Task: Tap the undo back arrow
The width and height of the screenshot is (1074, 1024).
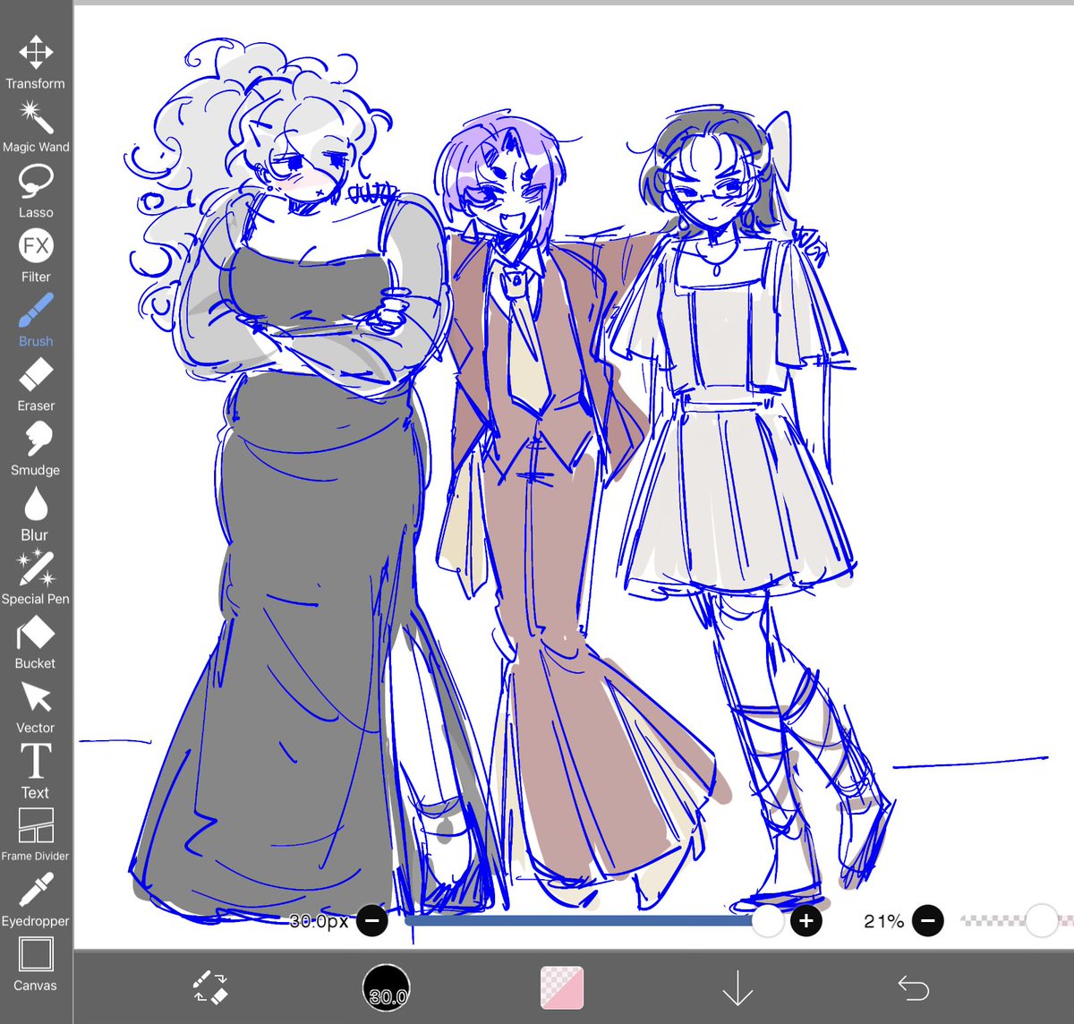Action: click(914, 988)
